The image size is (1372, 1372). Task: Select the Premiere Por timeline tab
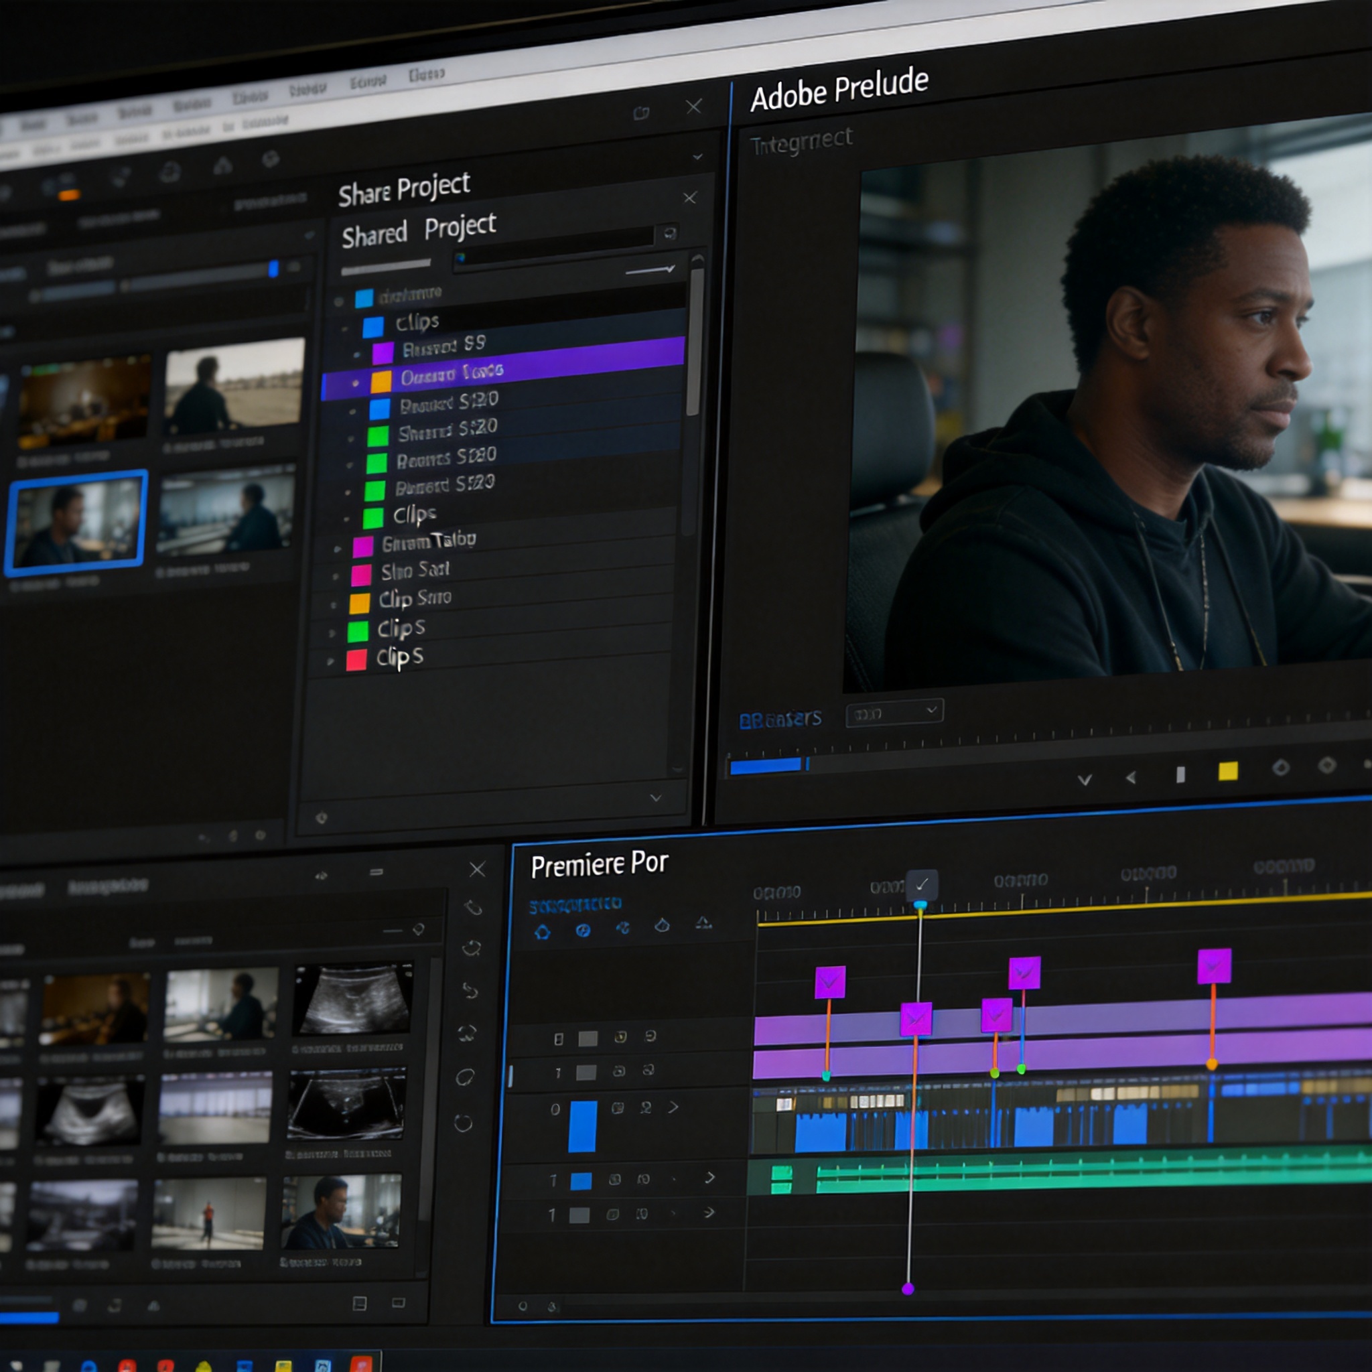pos(600,864)
